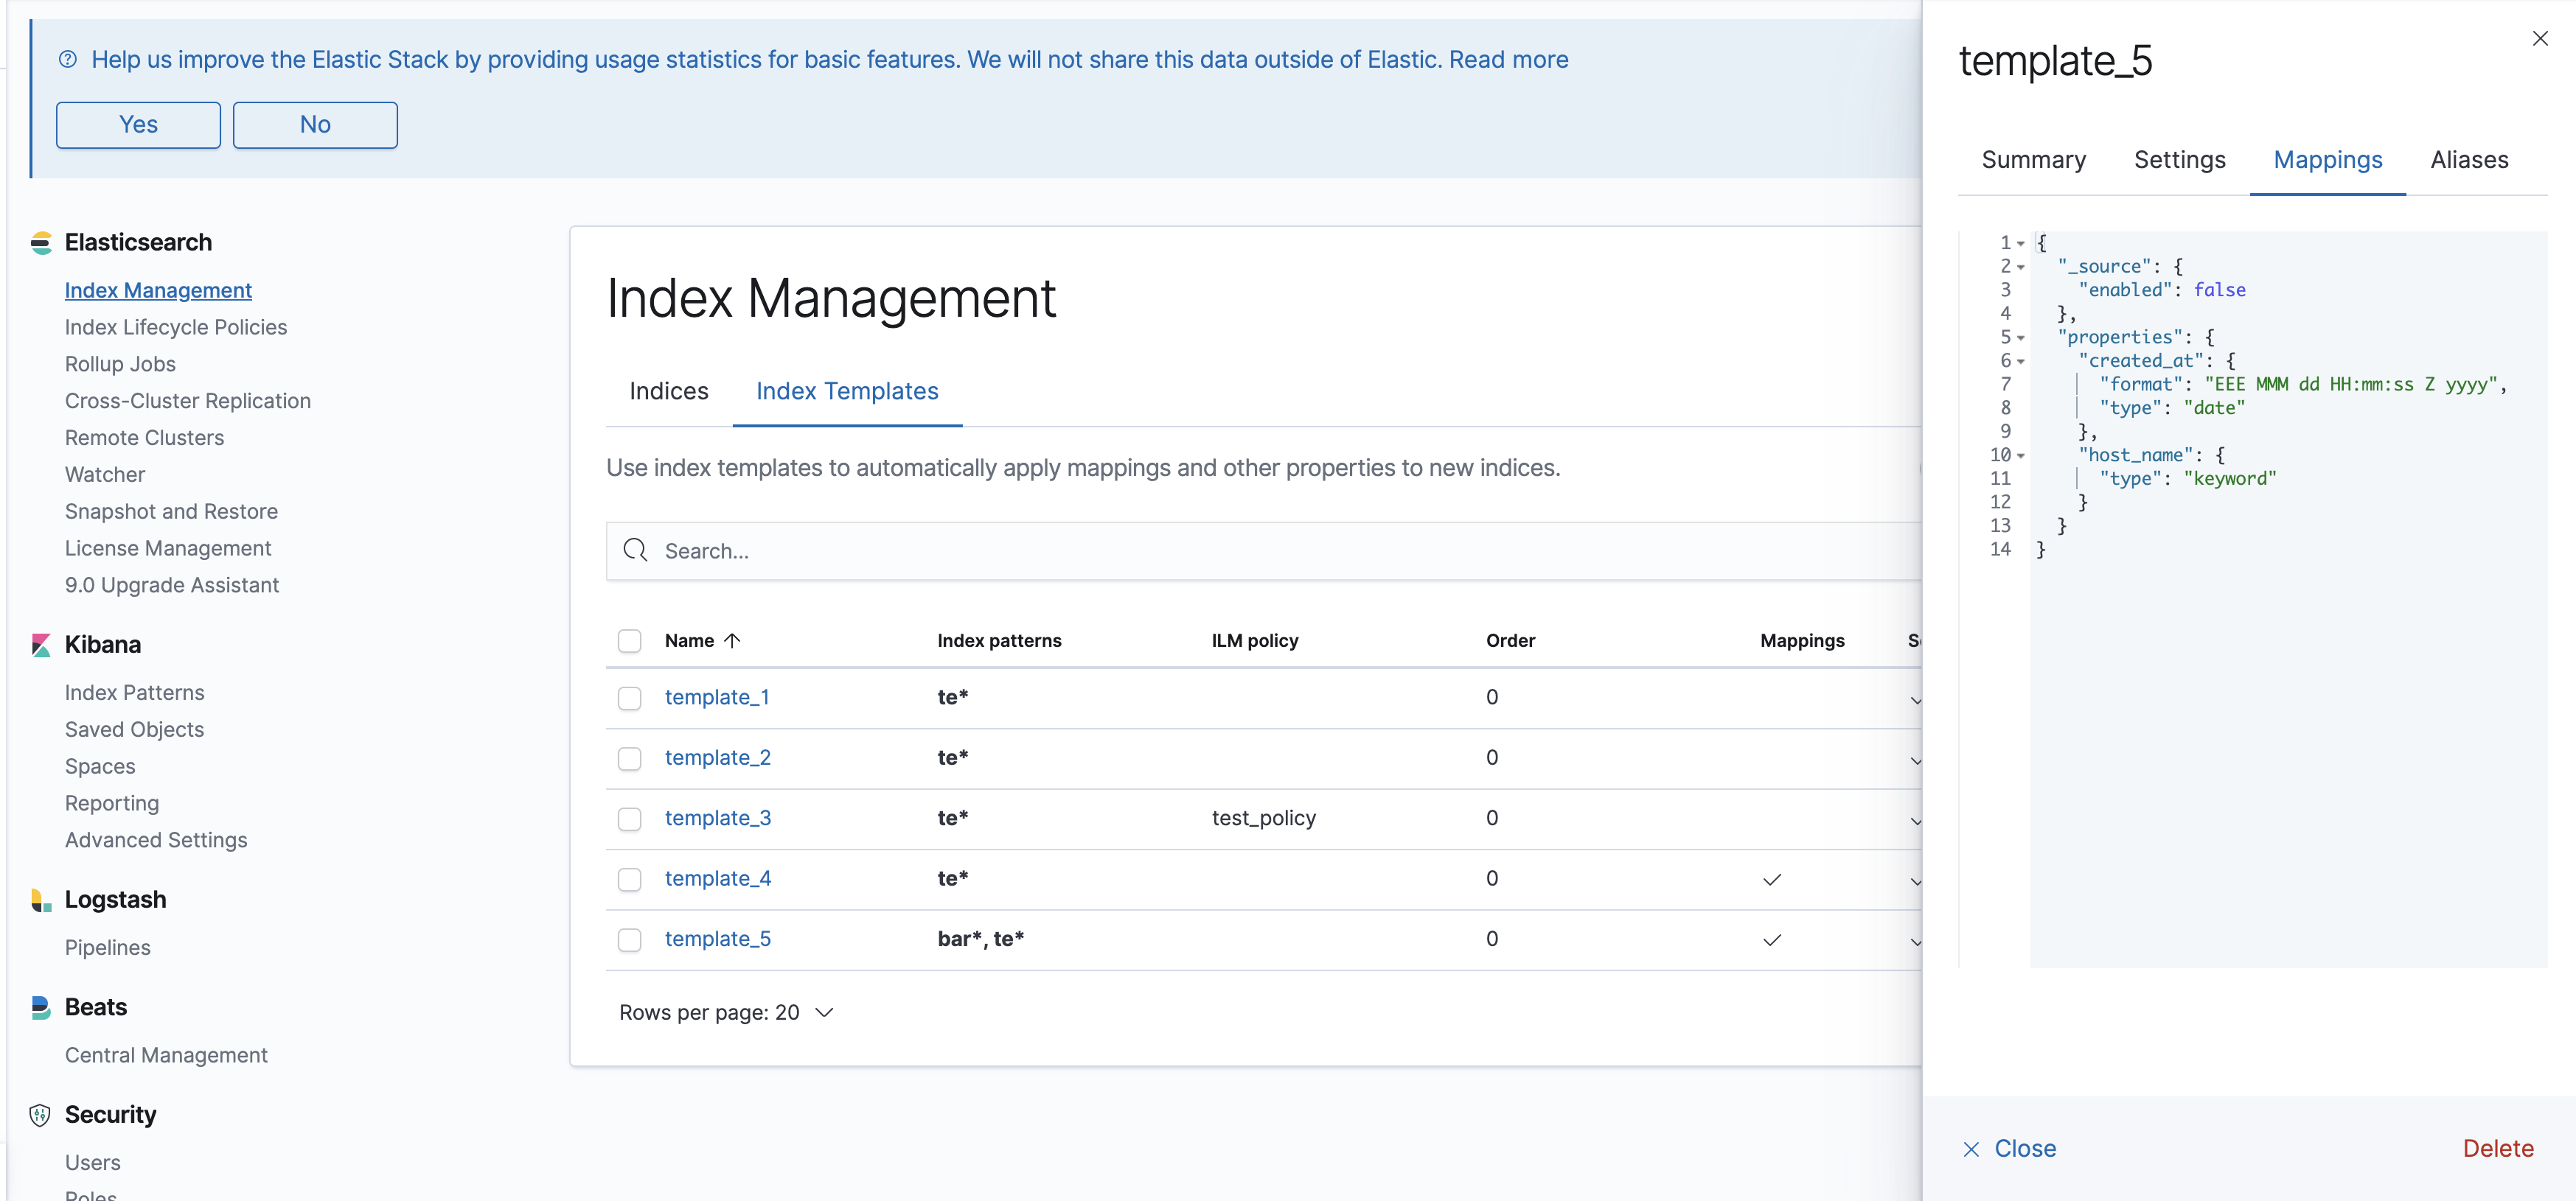Click the search magnifier icon
The width and height of the screenshot is (2576, 1201).
point(636,550)
